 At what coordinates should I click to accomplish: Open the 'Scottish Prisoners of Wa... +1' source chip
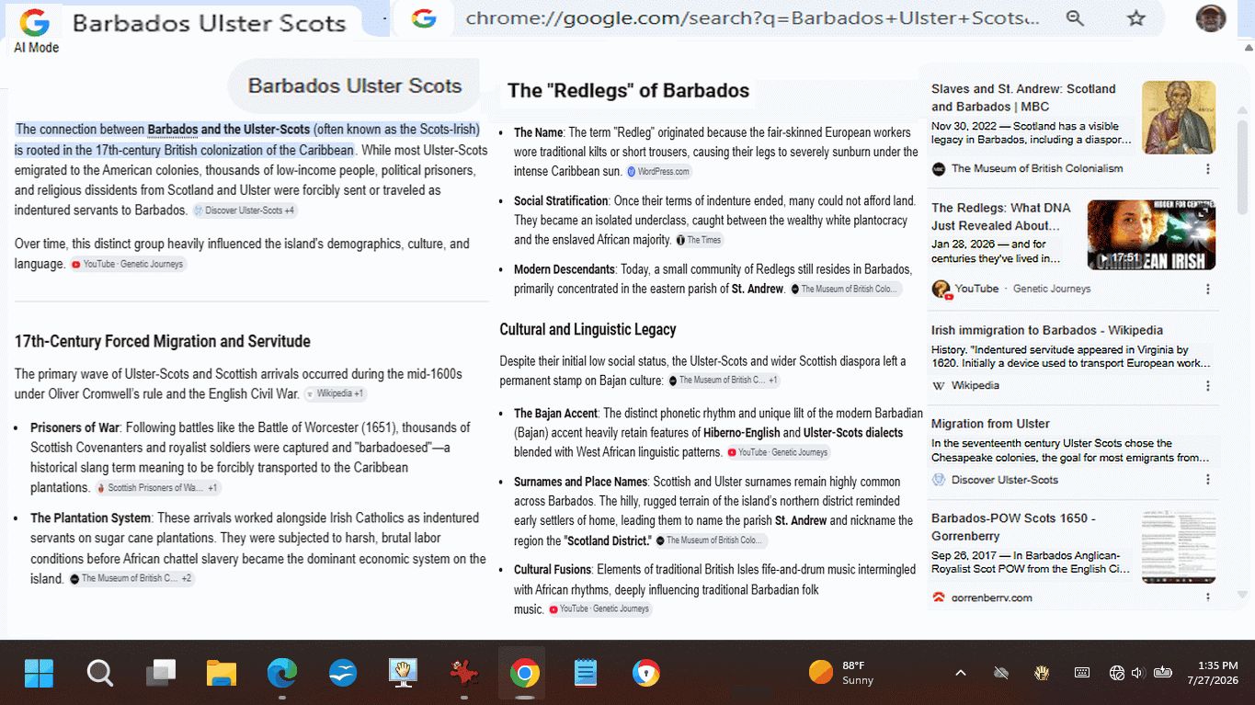click(x=157, y=488)
